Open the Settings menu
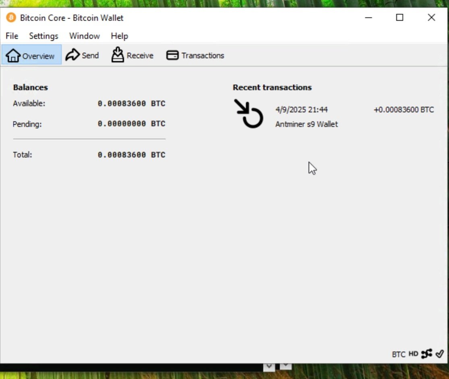The width and height of the screenshot is (449, 379). [x=43, y=36]
